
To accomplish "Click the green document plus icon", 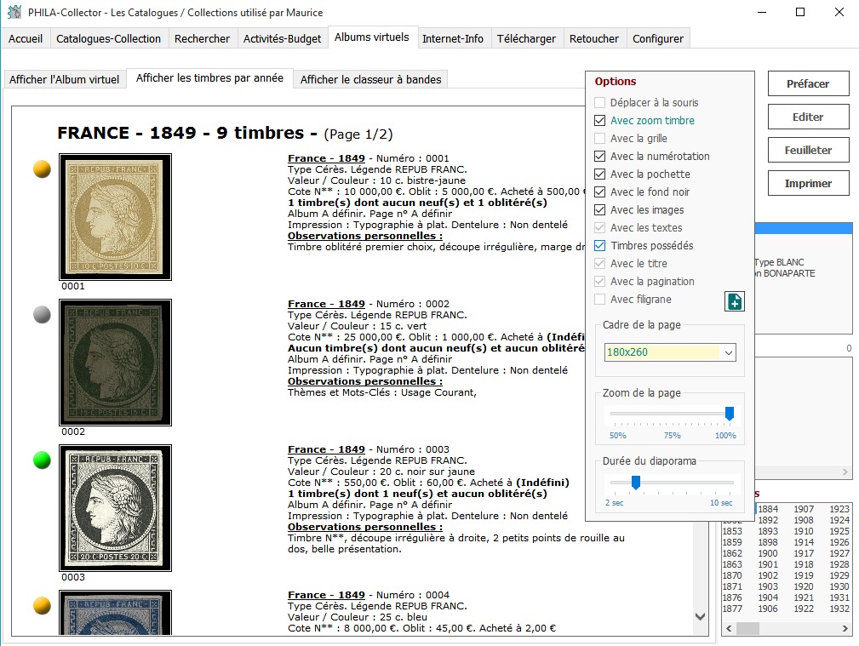I will click(x=734, y=301).
